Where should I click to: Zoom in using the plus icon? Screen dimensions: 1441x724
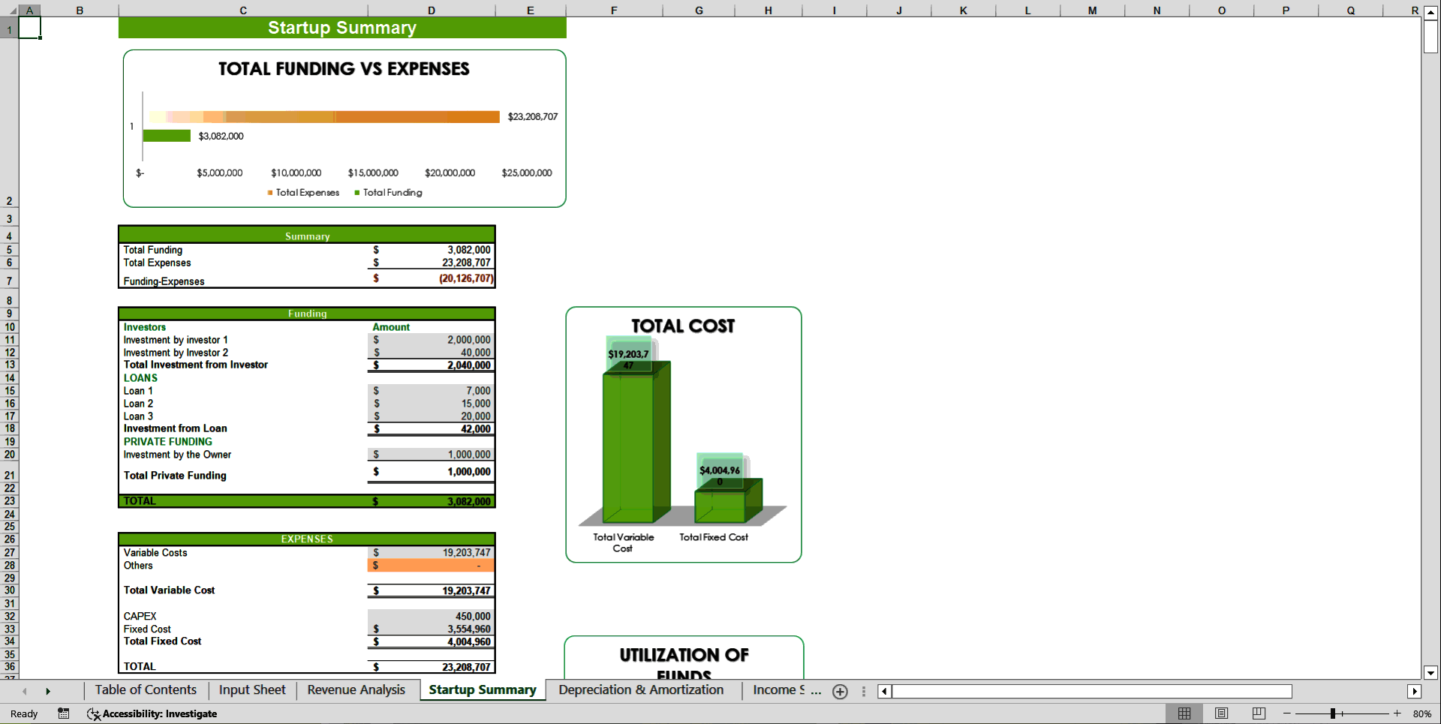1397,713
